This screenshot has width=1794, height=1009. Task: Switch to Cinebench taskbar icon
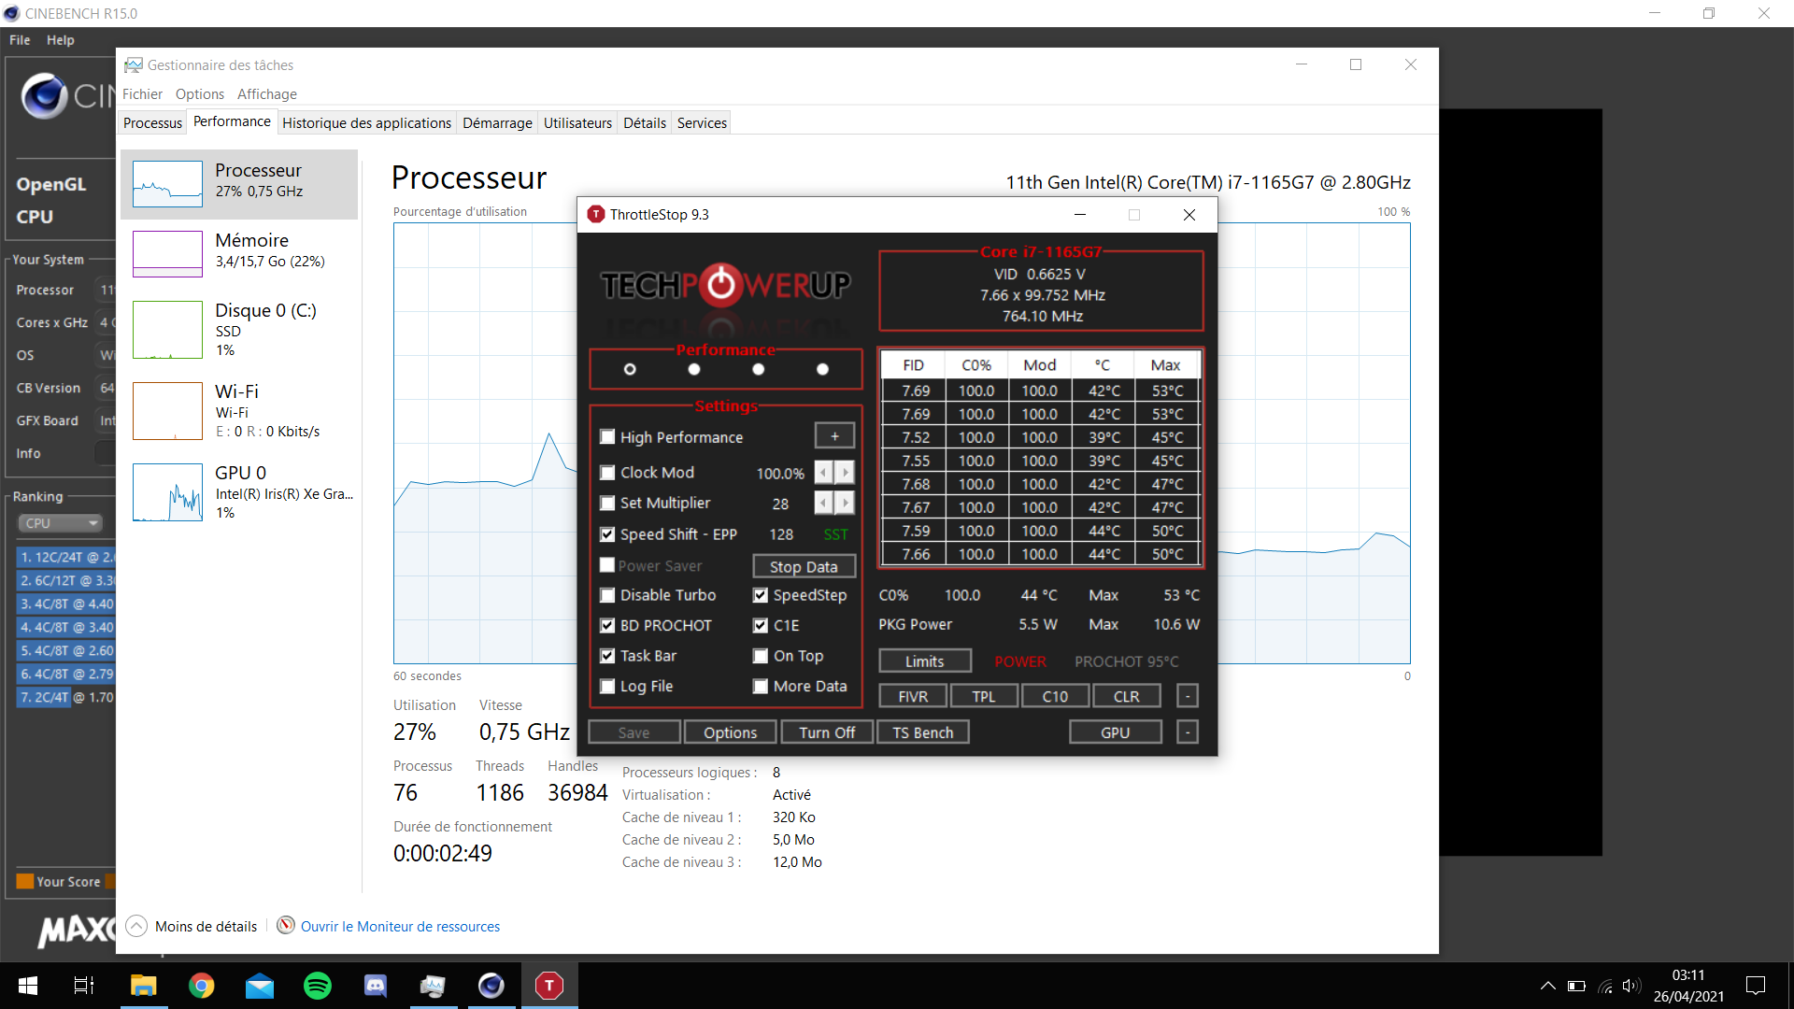pos(491,986)
